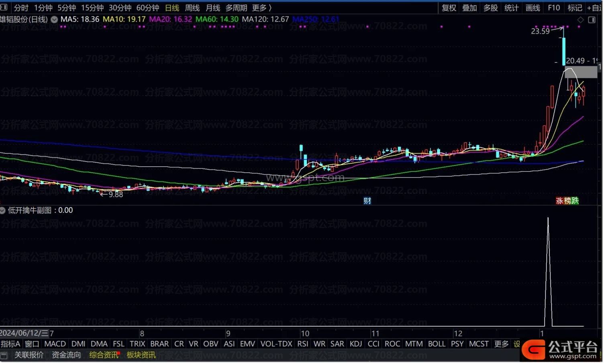The width and height of the screenshot is (604, 363).
Task: Click the MA120: 12.67 value
Action: 265,19
